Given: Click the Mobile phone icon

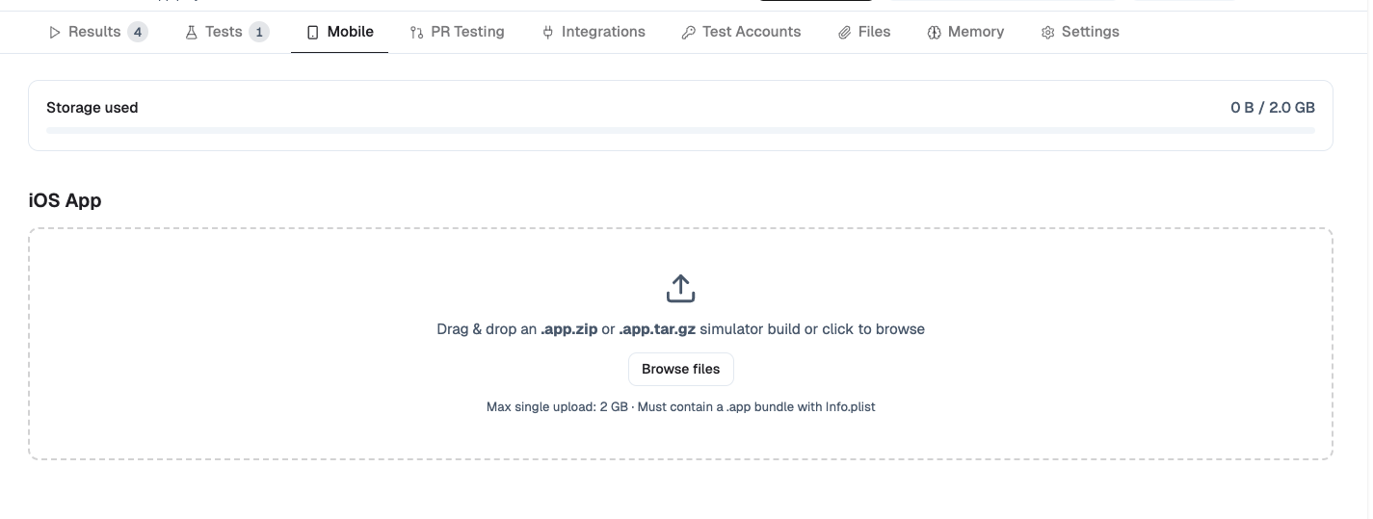Looking at the screenshot, I should click(312, 33).
